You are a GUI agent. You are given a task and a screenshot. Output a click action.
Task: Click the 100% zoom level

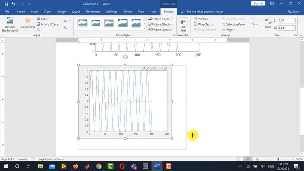point(299,159)
